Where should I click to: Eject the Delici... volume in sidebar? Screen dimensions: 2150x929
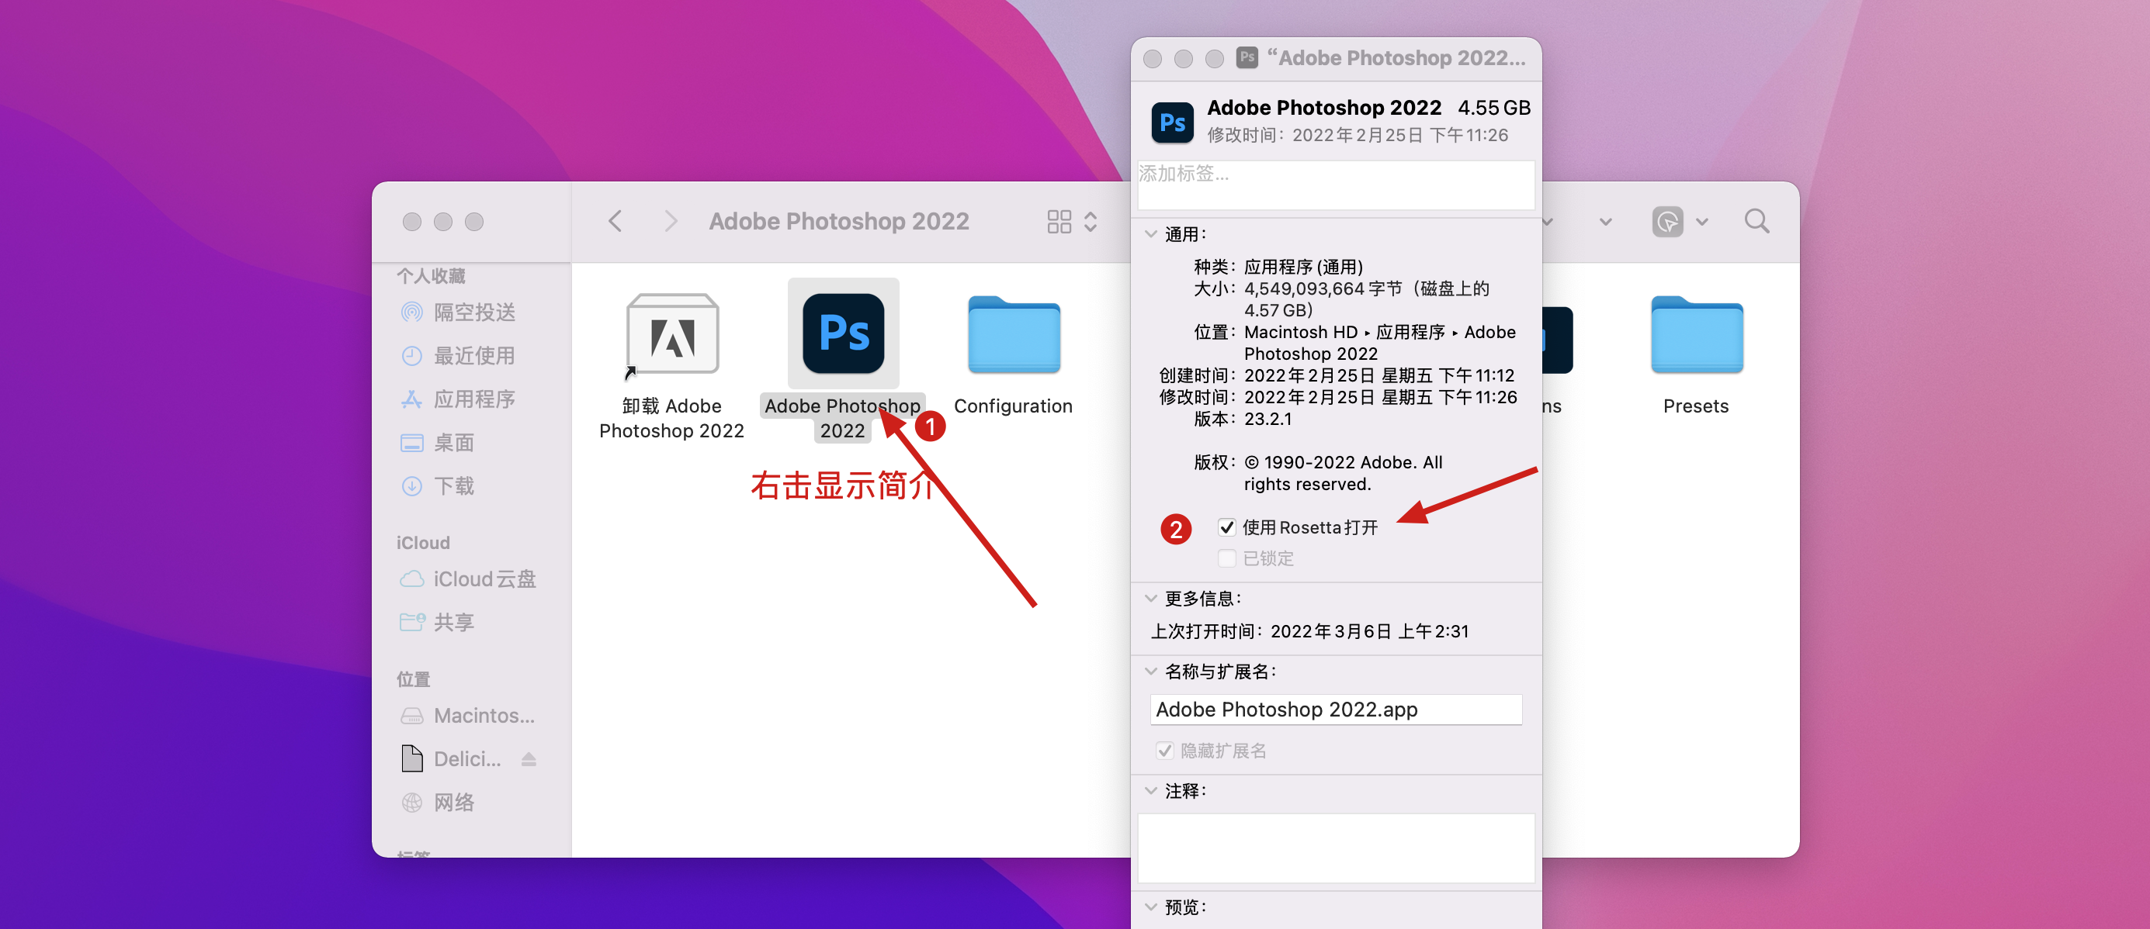[x=529, y=759]
